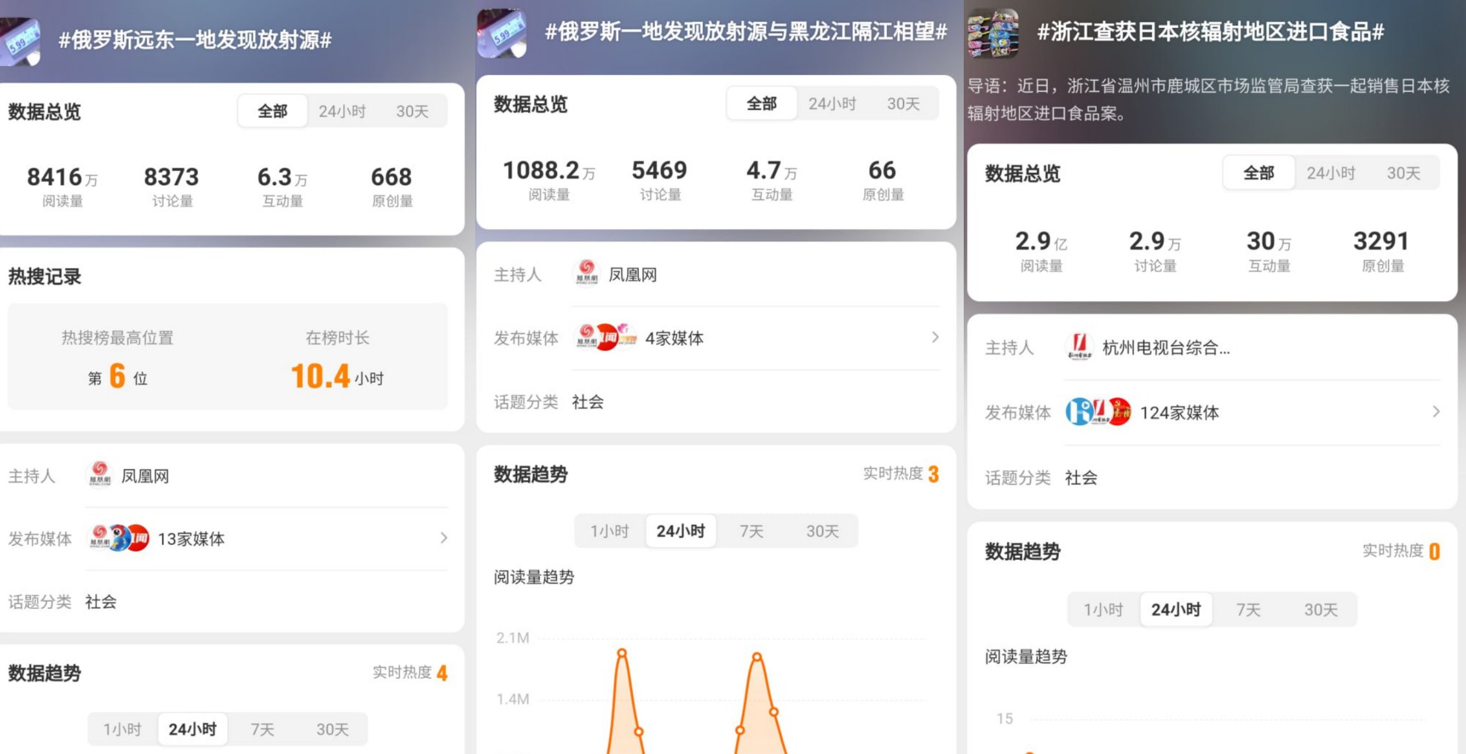Select 全部 overview tab in 远东 topic

tap(272, 111)
